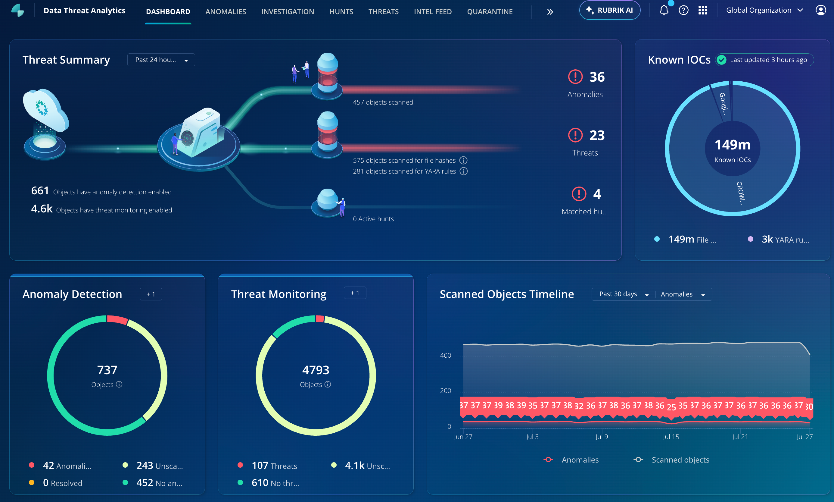The width and height of the screenshot is (834, 502).
Task: Open the apps grid menu
Action: 702,11
